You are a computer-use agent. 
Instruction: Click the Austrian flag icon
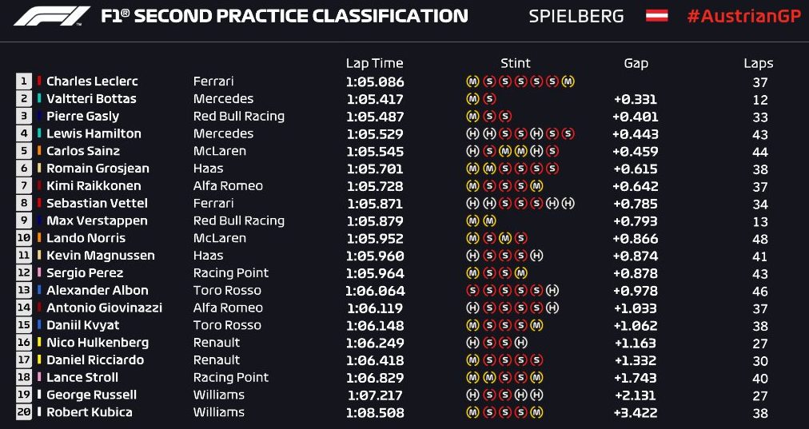pos(657,15)
